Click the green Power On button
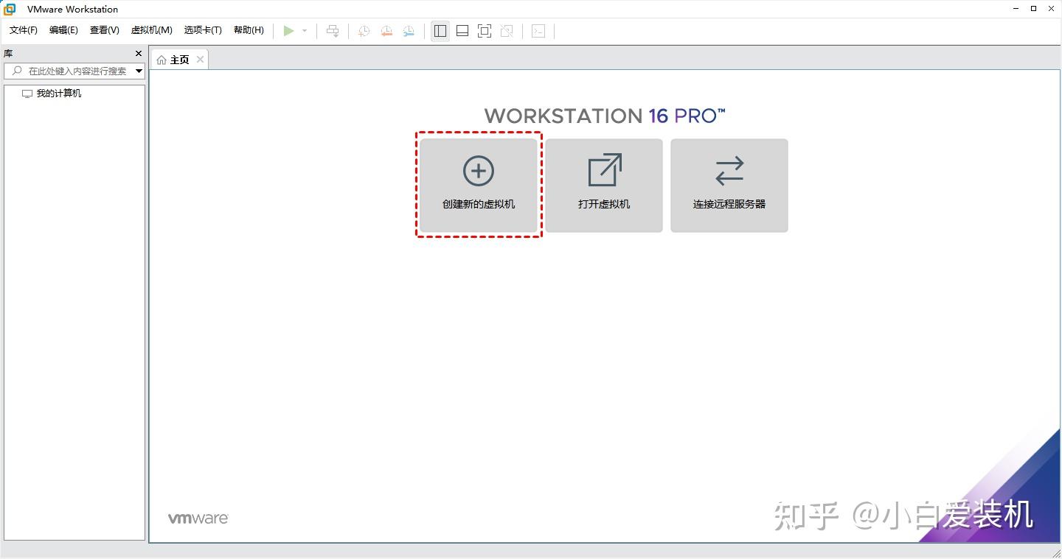Viewport: 1062px width, 559px height. [290, 31]
